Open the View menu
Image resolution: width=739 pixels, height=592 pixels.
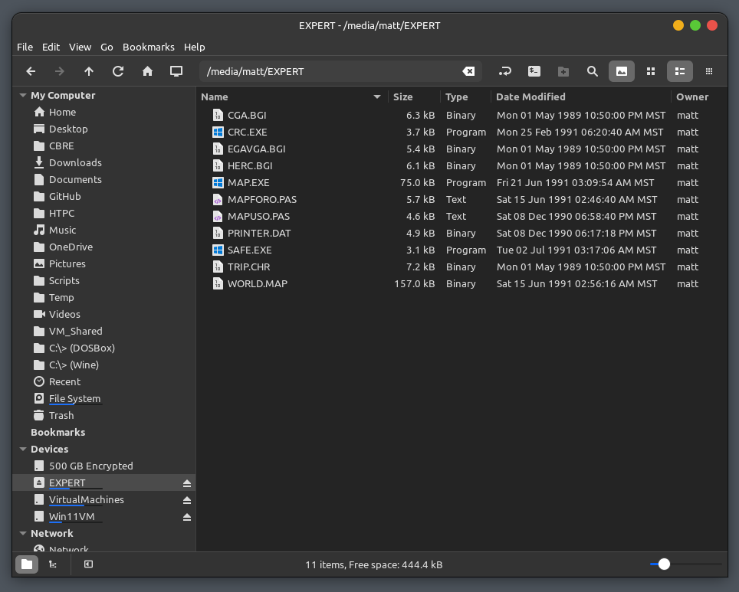pyautogui.click(x=80, y=47)
